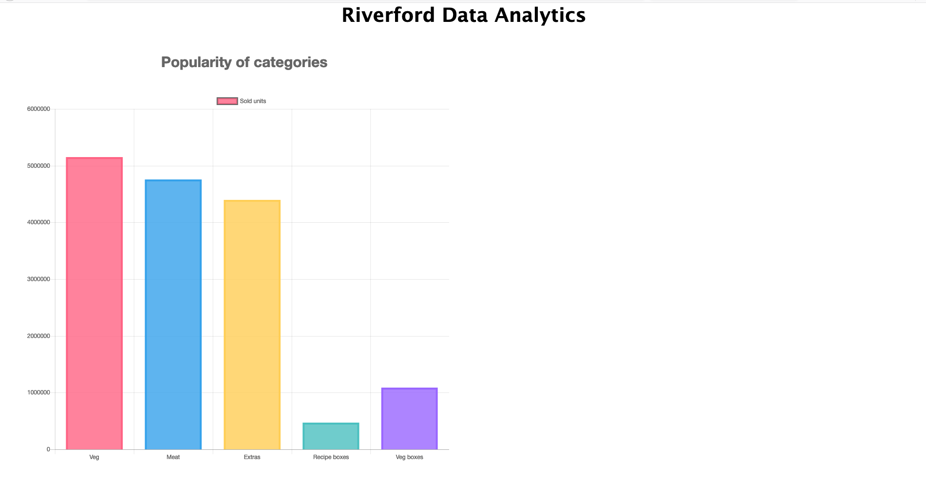The height and width of the screenshot is (480, 926).
Task: Toggle the Sold units dataset legend label
Action: (253, 101)
